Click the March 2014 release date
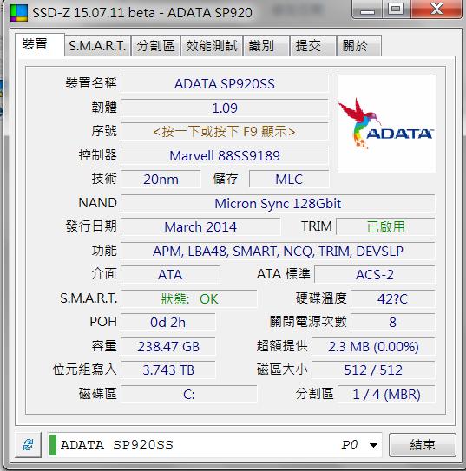 click(200, 226)
